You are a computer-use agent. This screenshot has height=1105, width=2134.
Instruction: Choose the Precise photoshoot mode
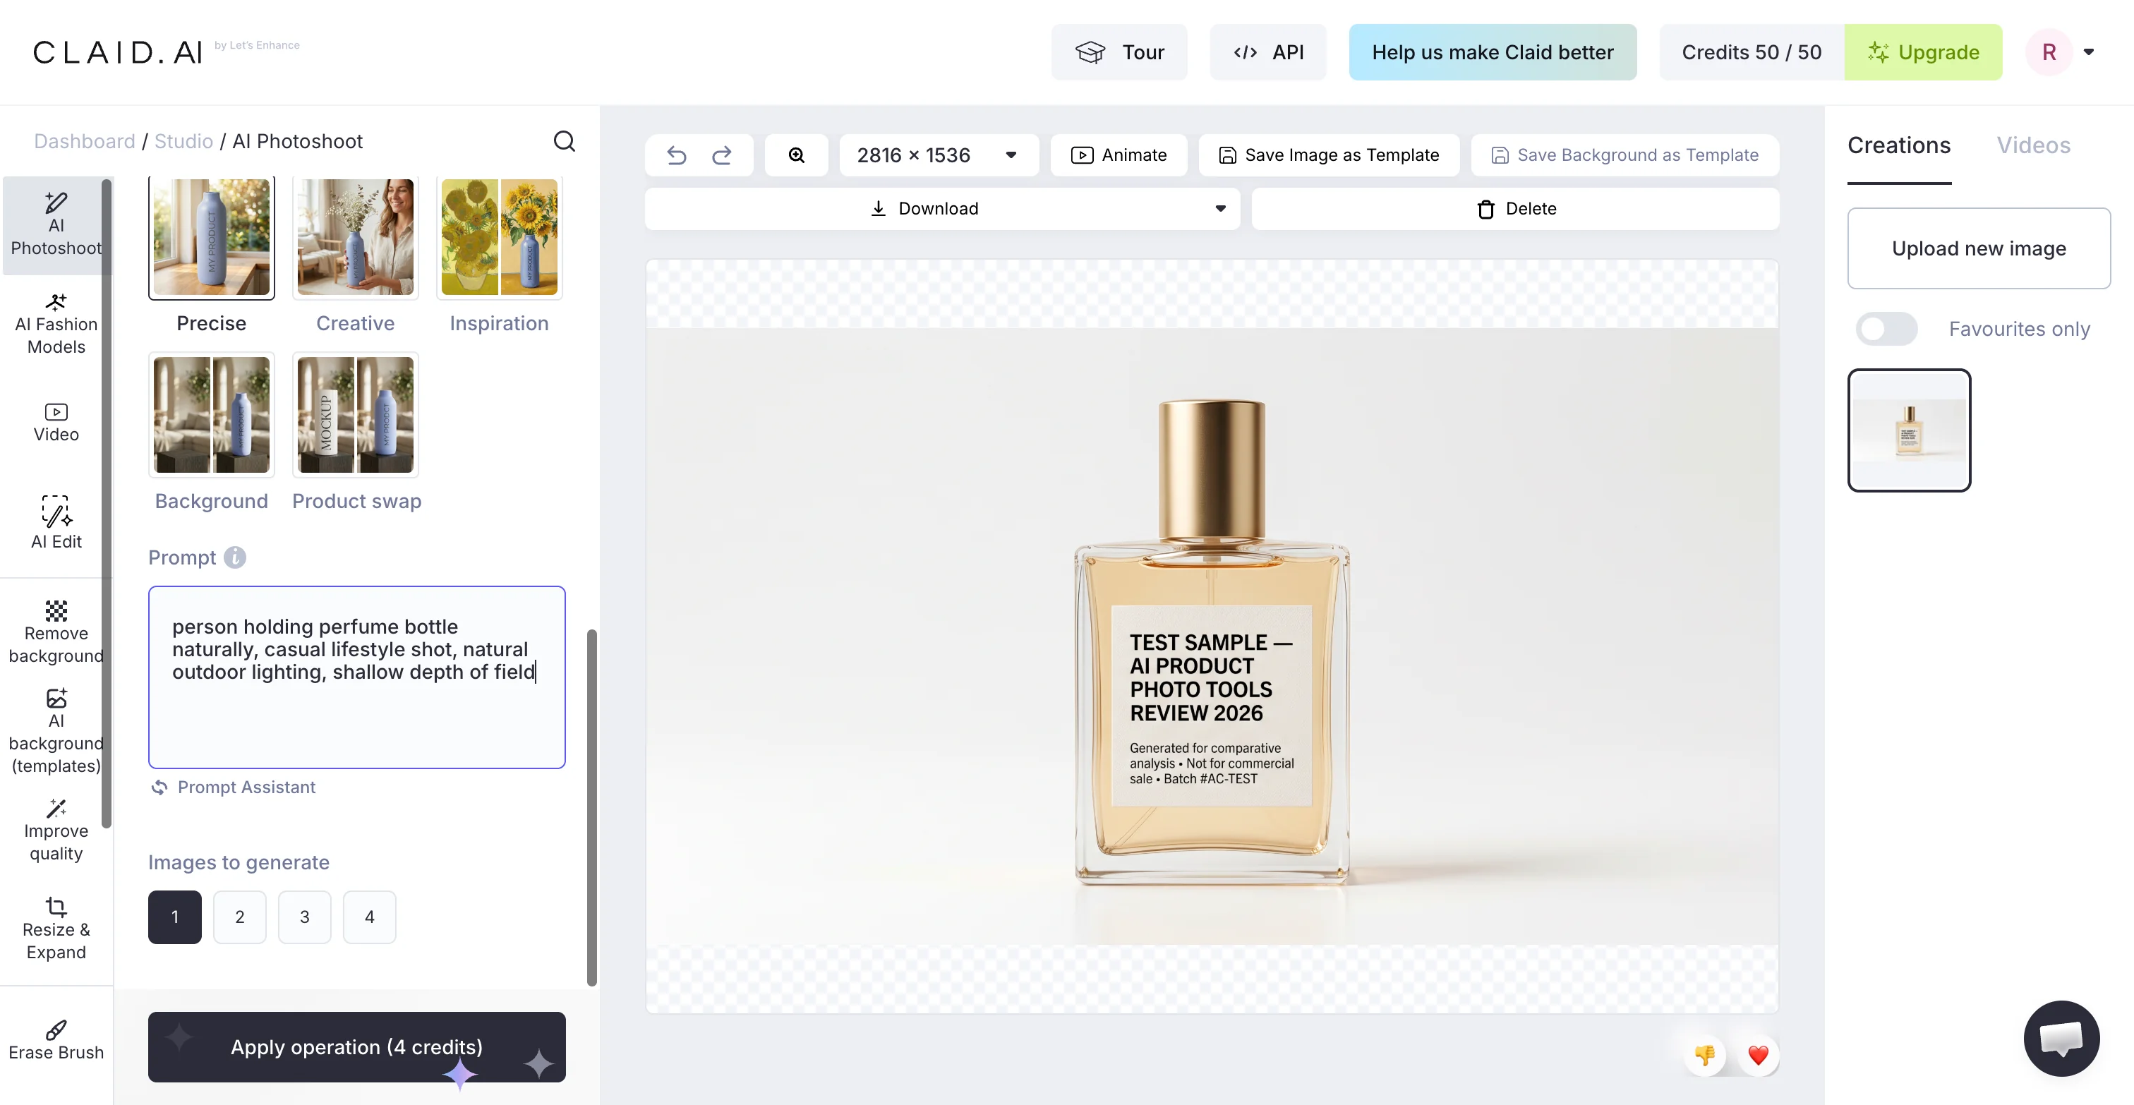(211, 255)
